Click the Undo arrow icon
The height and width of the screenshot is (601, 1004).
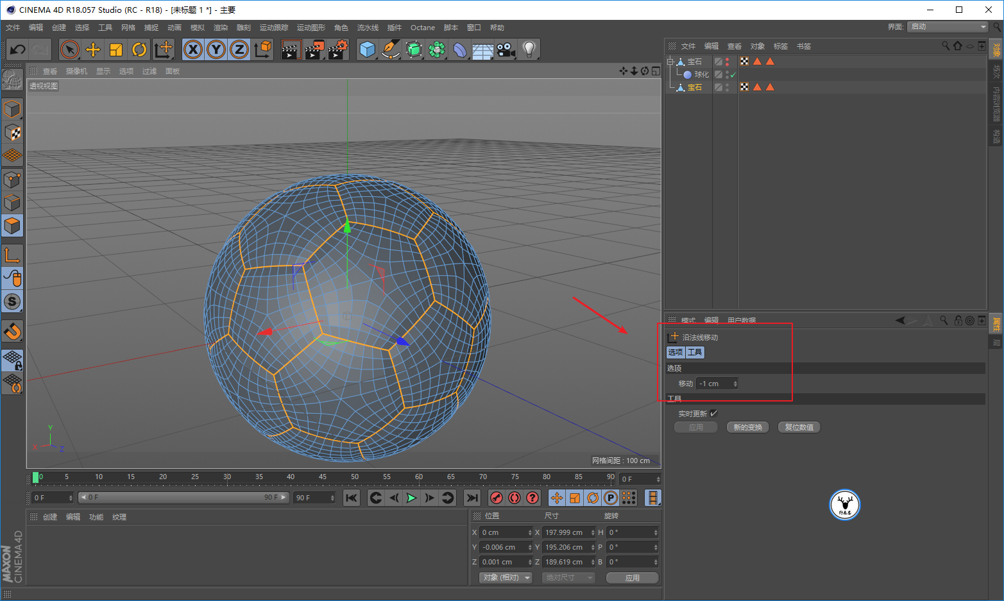(x=17, y=49)
